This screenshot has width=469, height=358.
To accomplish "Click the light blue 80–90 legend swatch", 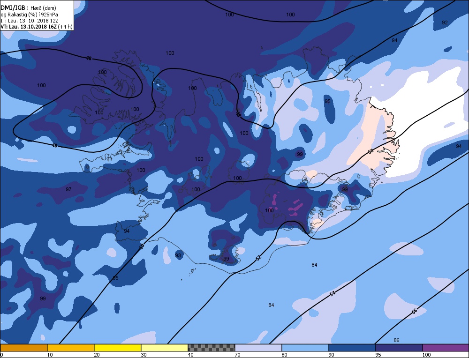I will [x=305, y=348].
